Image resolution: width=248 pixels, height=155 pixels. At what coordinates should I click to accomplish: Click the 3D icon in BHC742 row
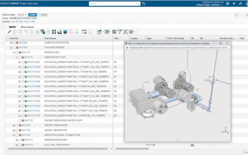click(x=192, y=145)
